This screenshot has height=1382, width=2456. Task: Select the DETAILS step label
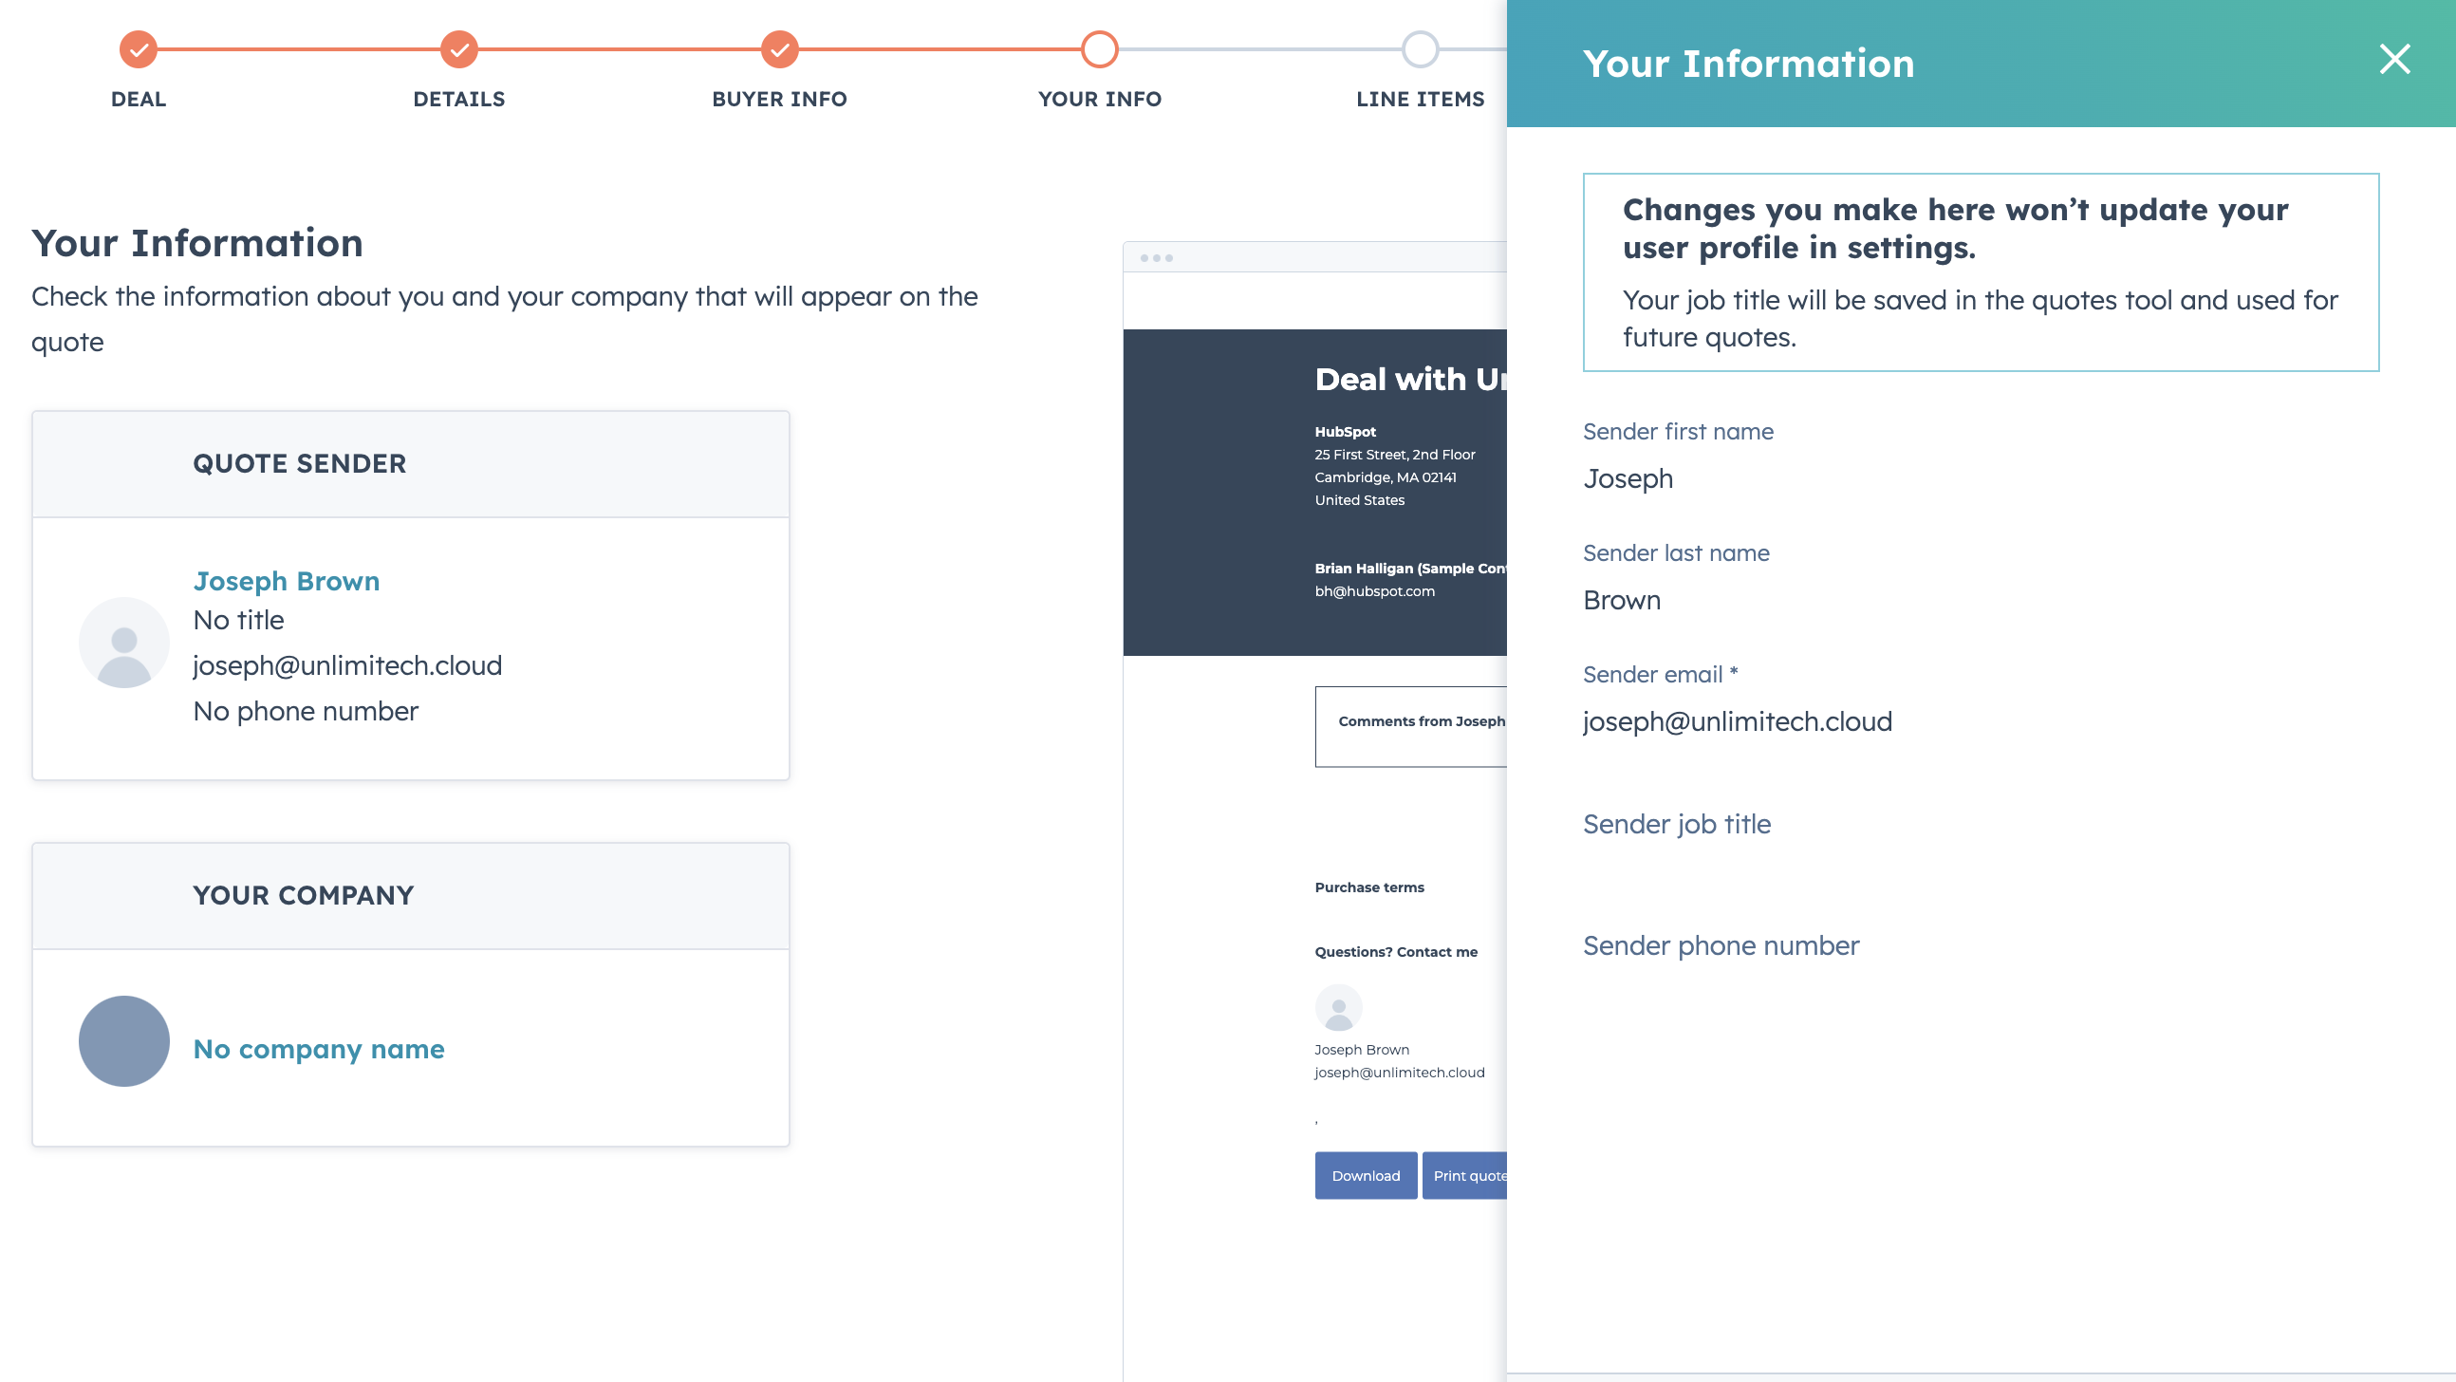coord(458,100)
